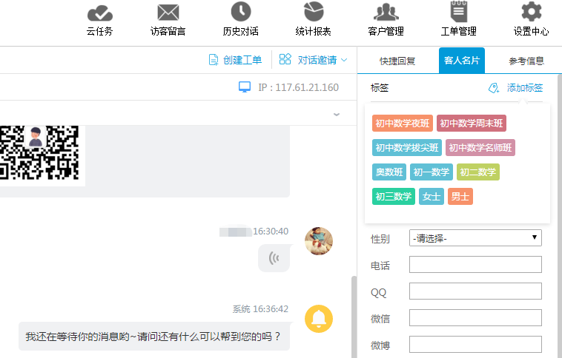Switch to 快捷回复 tab

[x=397, y=61]
